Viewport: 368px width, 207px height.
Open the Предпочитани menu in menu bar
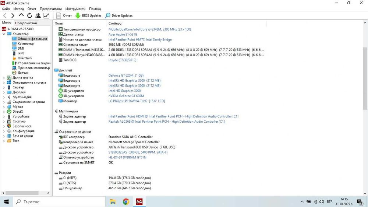(51, 9)
